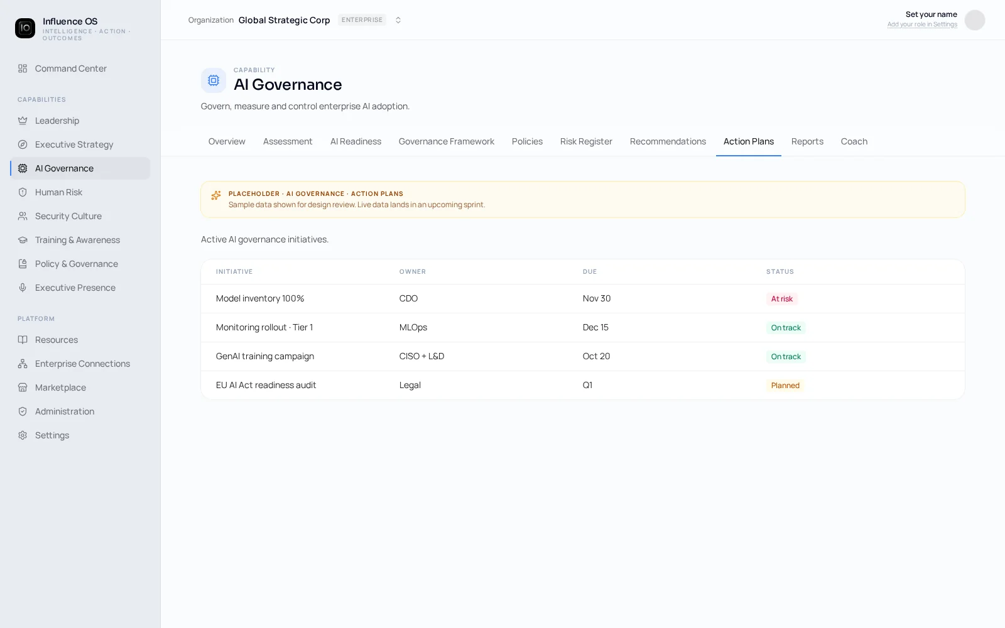Click the 'Set your name' text

(x=932, y=14)
